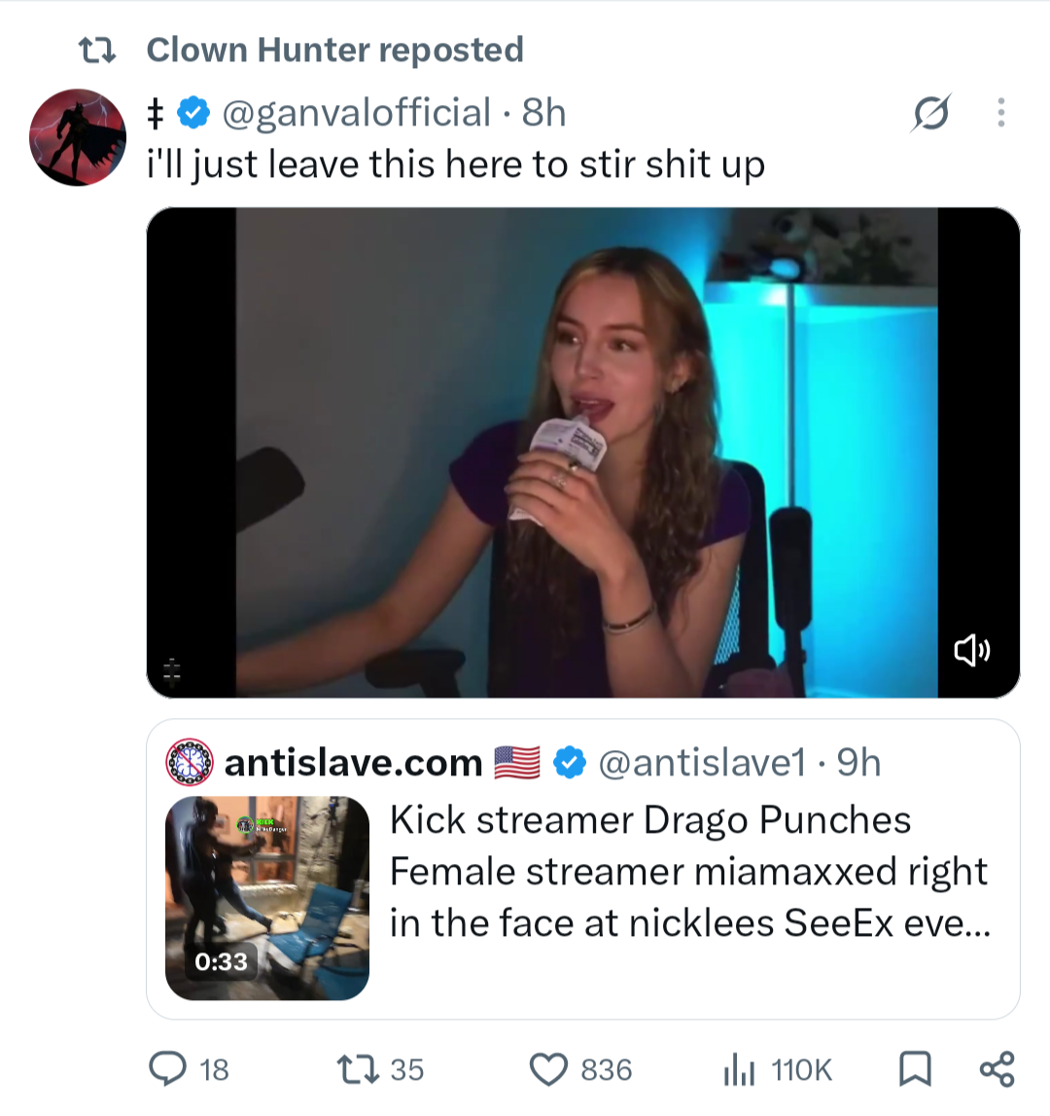1050x1116 pixels.
Task: Open the reply comment bubble icon
Action: coord(168,1069)
